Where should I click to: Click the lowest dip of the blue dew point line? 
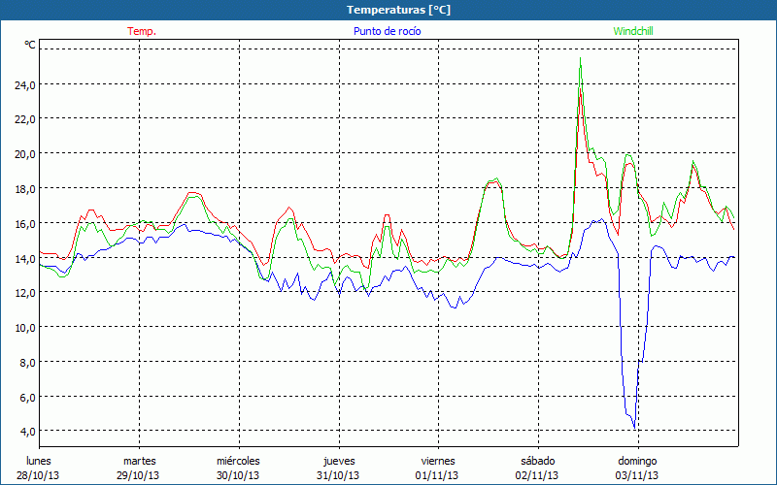[634, 428]
